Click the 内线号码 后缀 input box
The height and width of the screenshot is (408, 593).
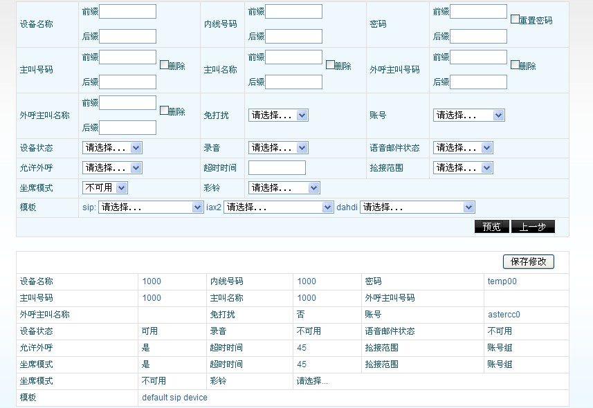[x=293, y=37]
